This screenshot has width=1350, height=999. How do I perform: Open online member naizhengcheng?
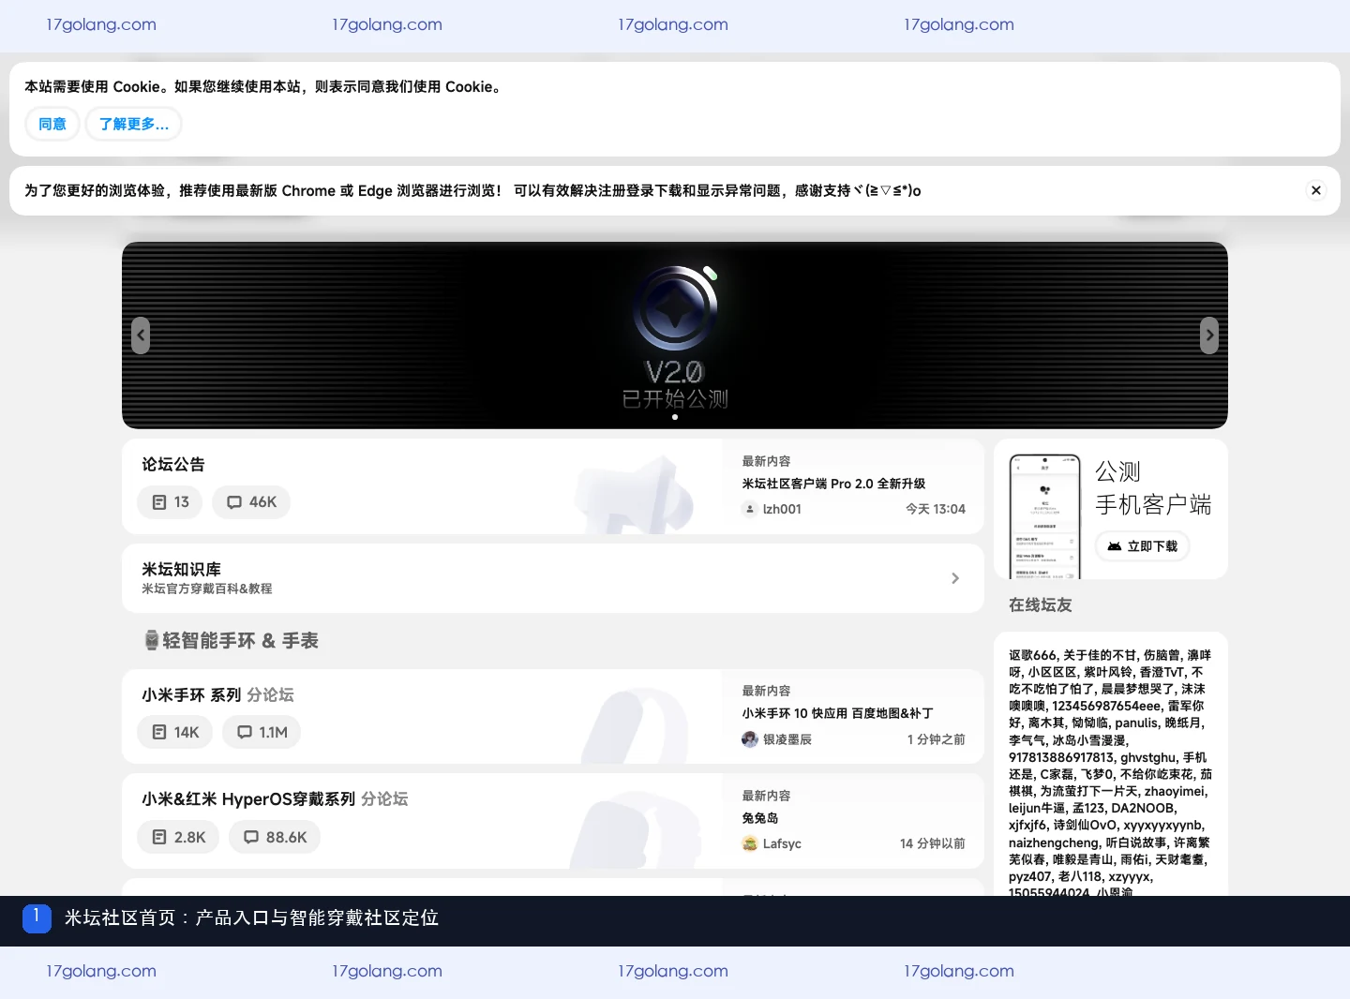[1054, 842]
